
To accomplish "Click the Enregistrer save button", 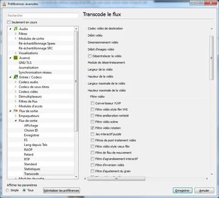I will click(182, 190).
